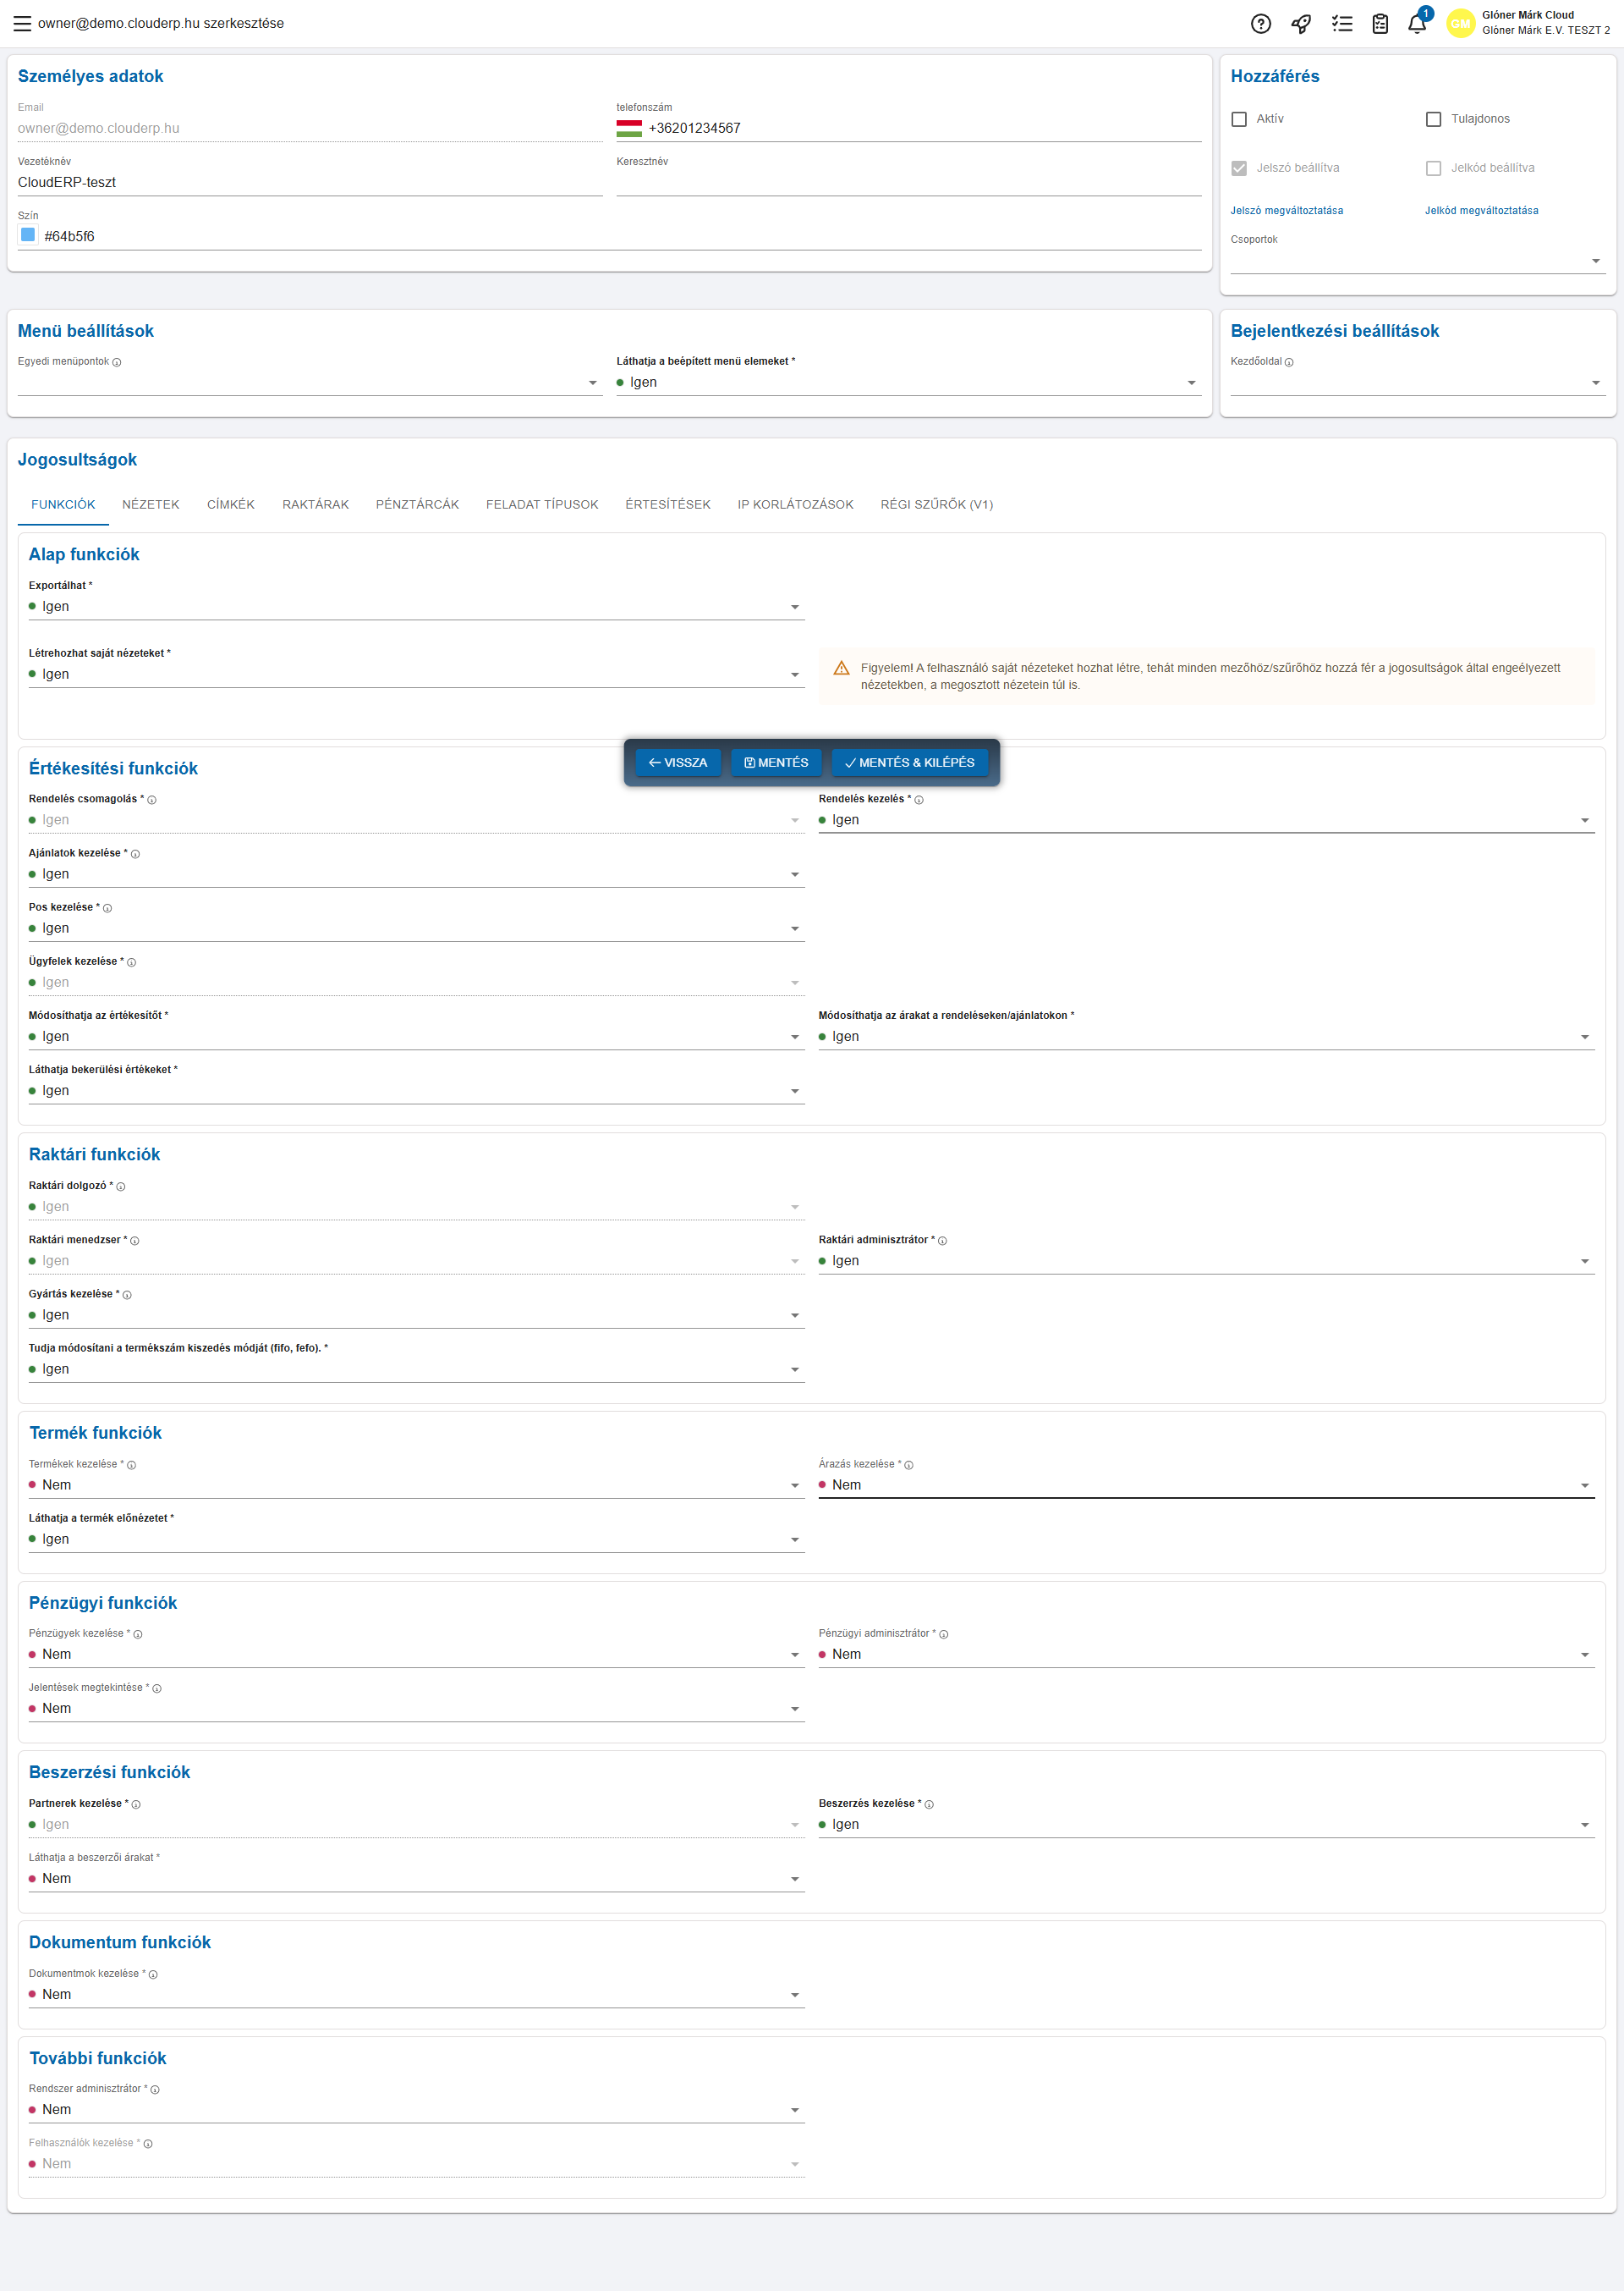Click Jelszó megváltoztatása link
Image resolution: width=1624 pixels, height=2291 pixels.
pos(1287,210)
